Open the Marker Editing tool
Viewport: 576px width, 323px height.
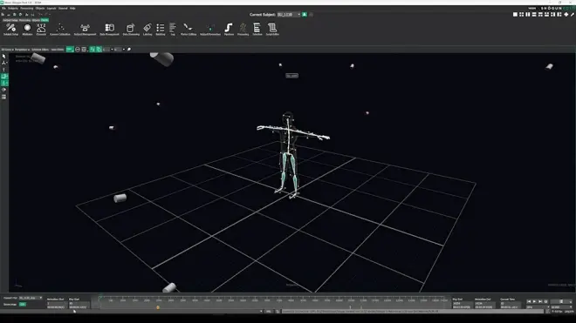(x=189, y=30)
